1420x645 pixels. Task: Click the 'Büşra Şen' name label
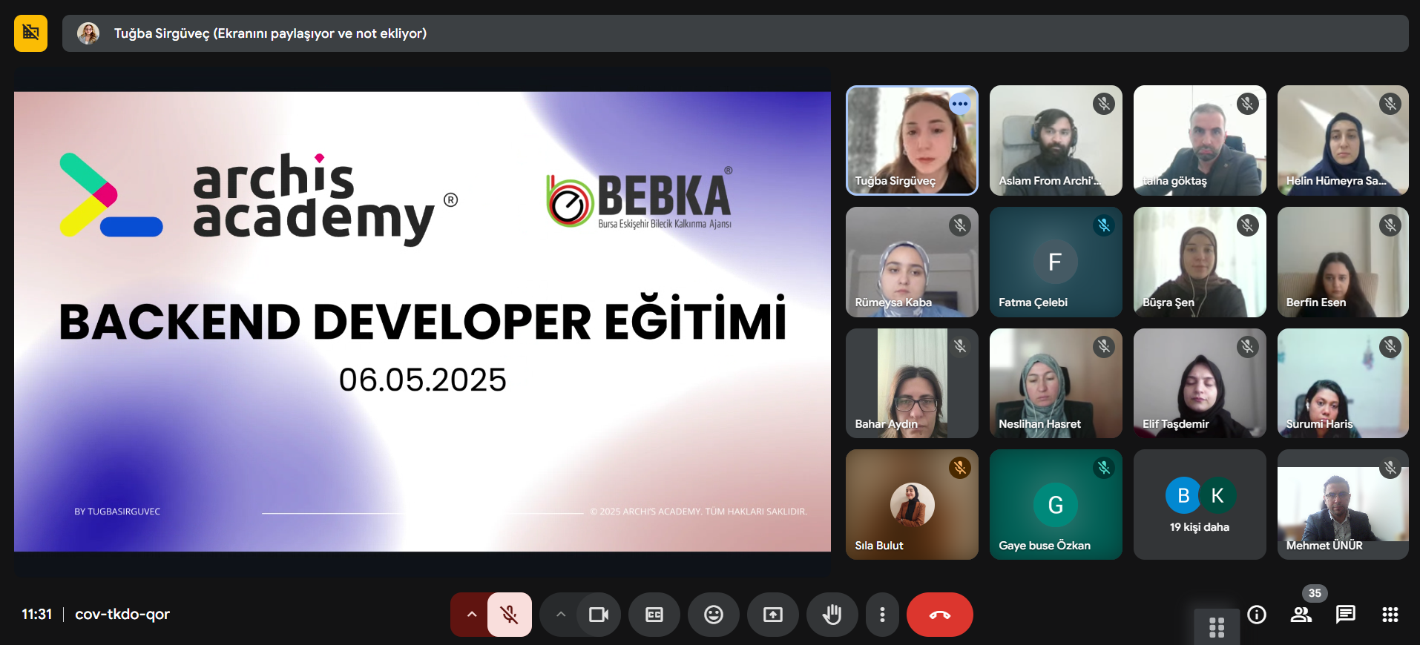[x=1168, y=302]
